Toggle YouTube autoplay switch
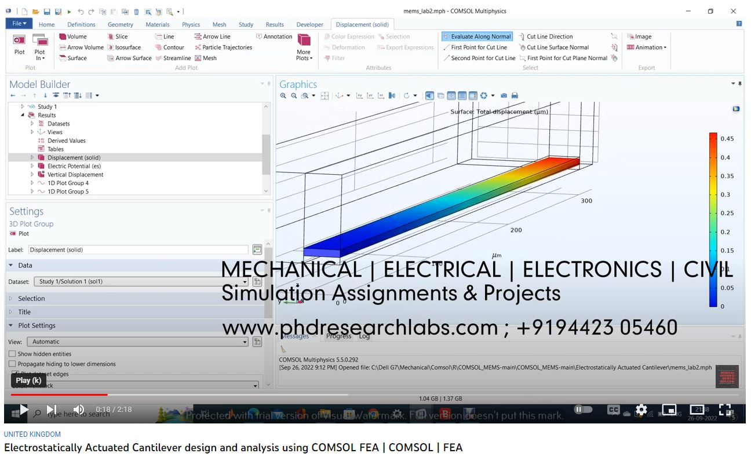Screen dimensions: 751x457 [583, 410]
